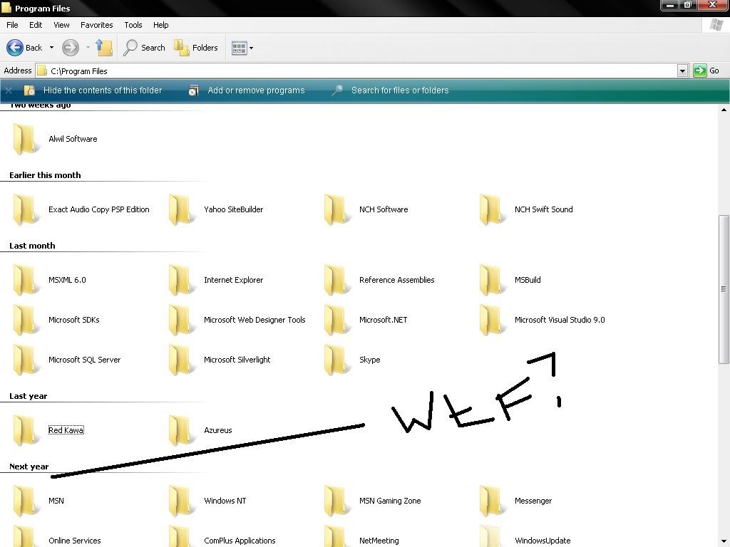Viewport: 730px width, 547px height.
Task: Minimize the Program Files window
Action: pos(670,5)
